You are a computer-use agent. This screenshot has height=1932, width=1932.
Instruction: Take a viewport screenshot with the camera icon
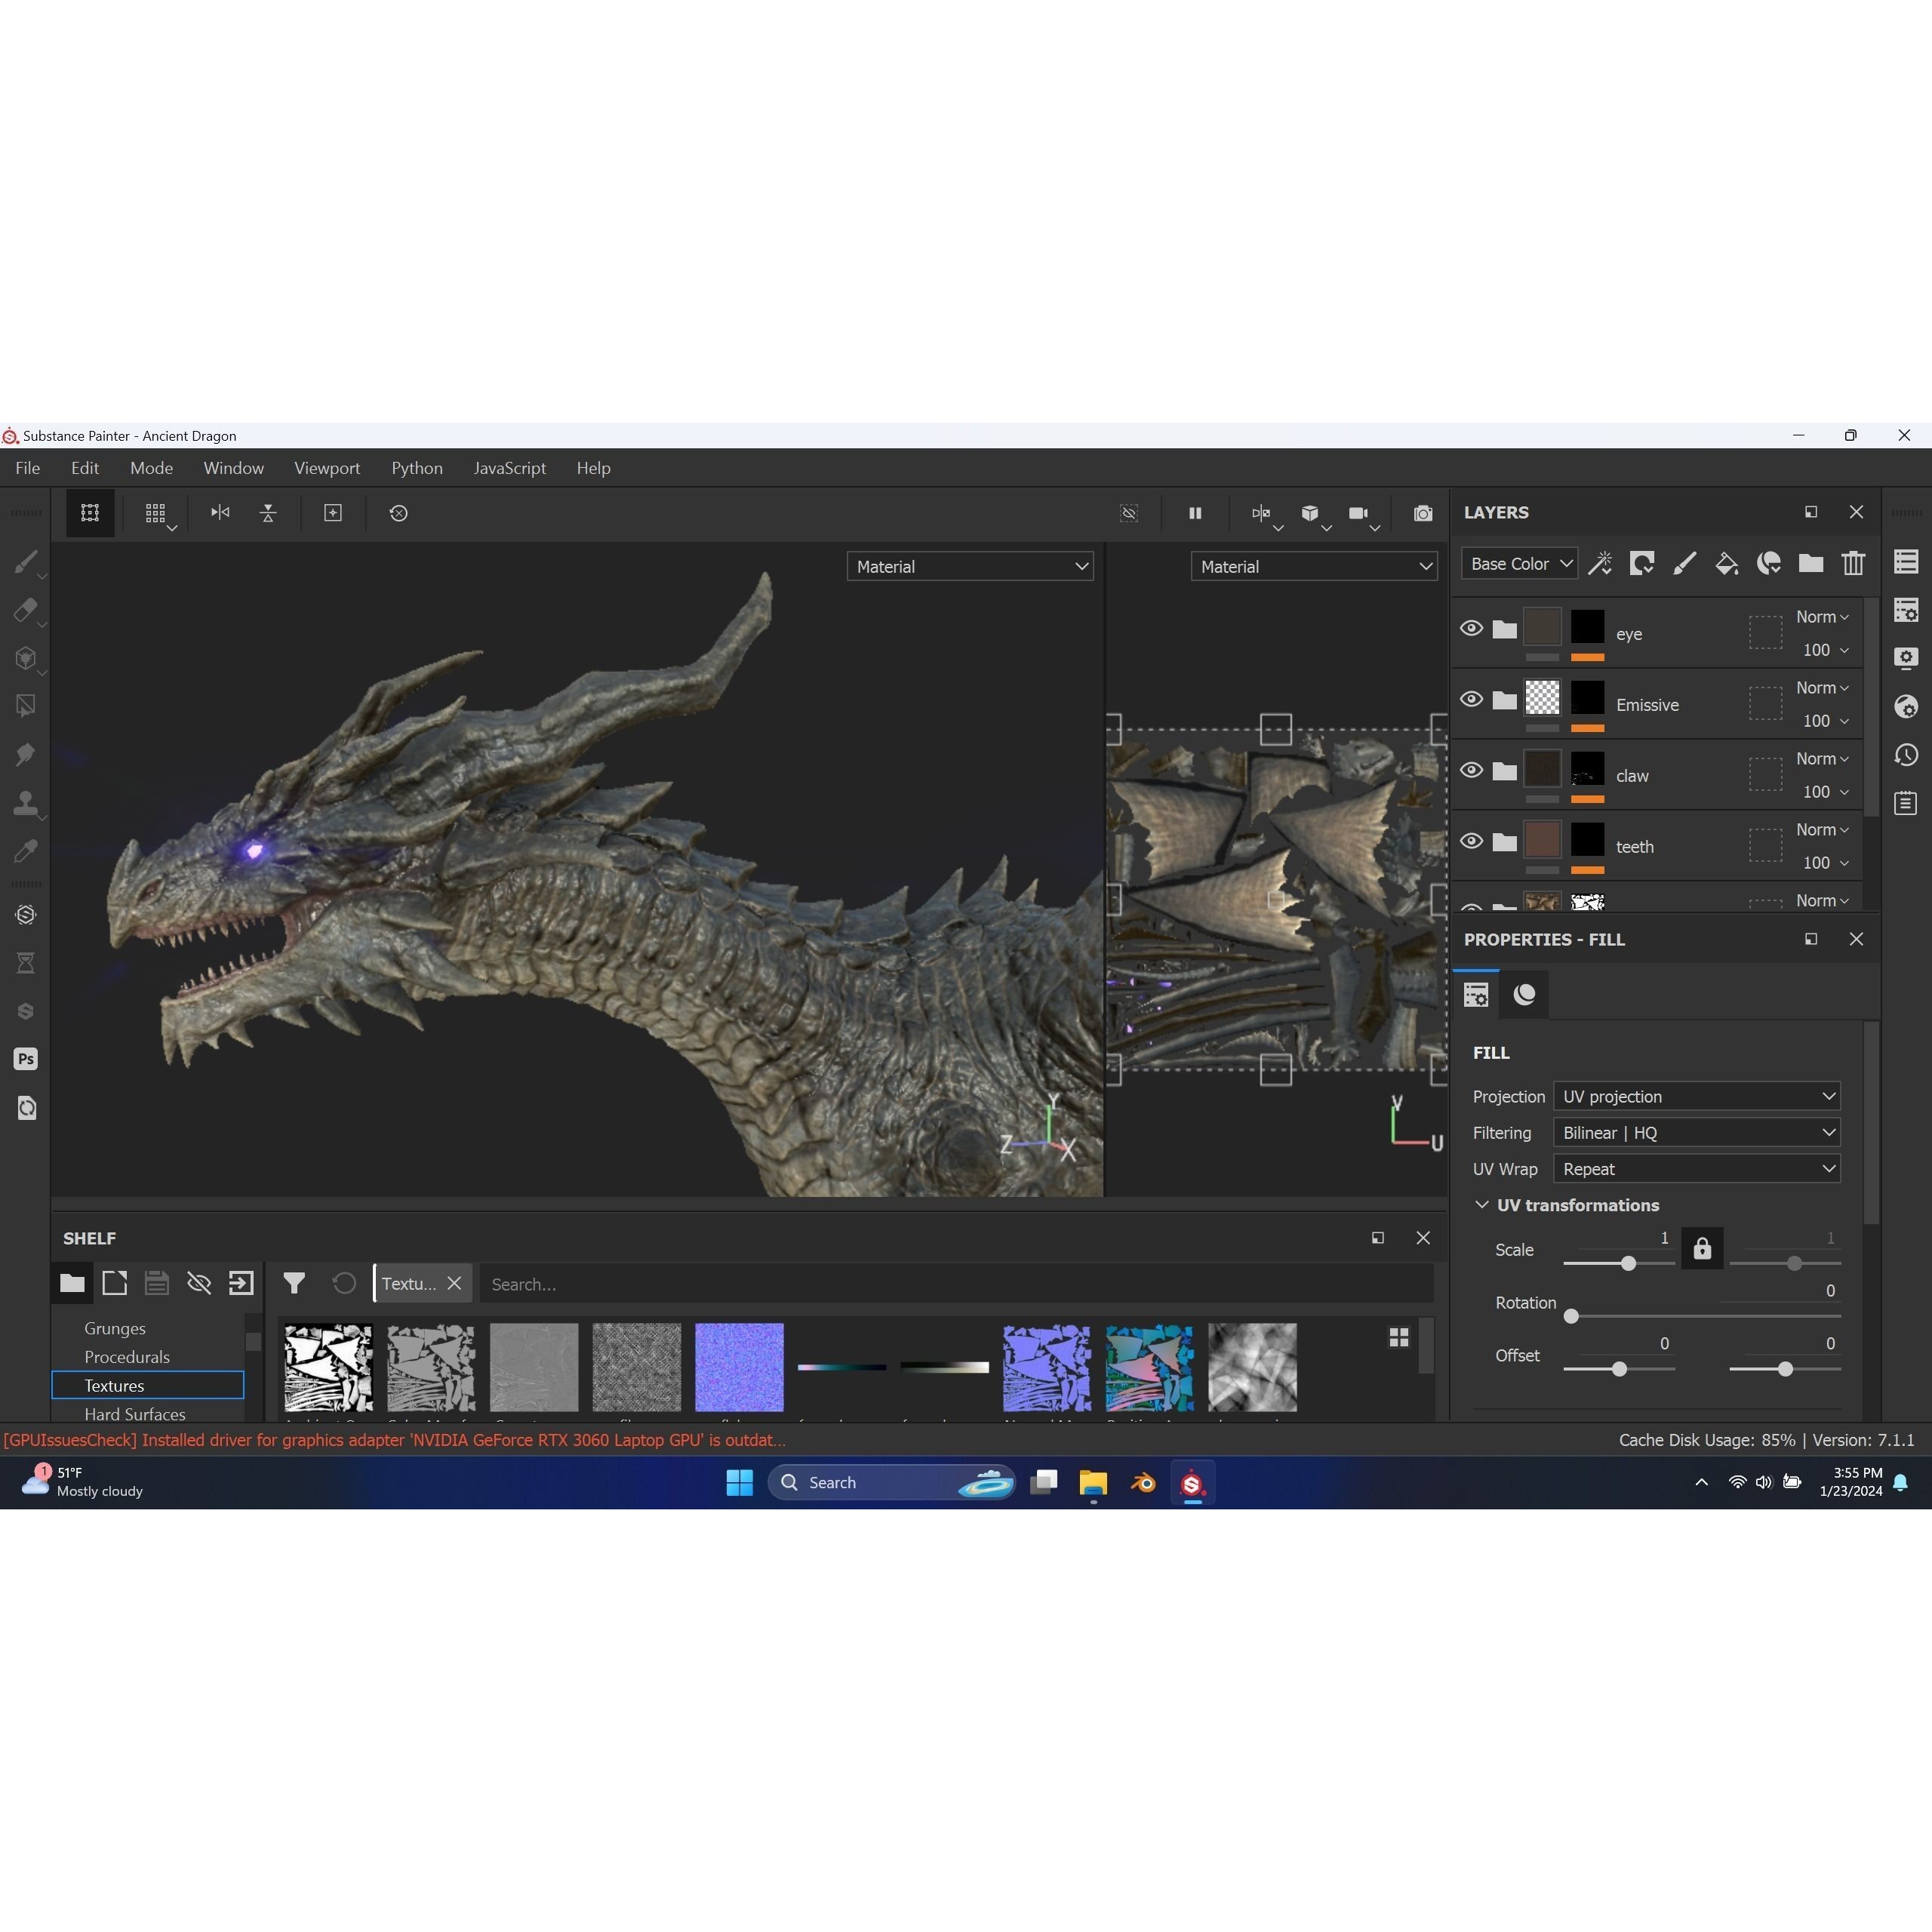pos(1423,513)
